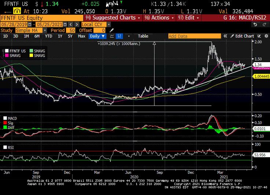This screenshot has height=195, width=270.
Task: Click the white MACD legend swatch
Action: click(5, 118)
